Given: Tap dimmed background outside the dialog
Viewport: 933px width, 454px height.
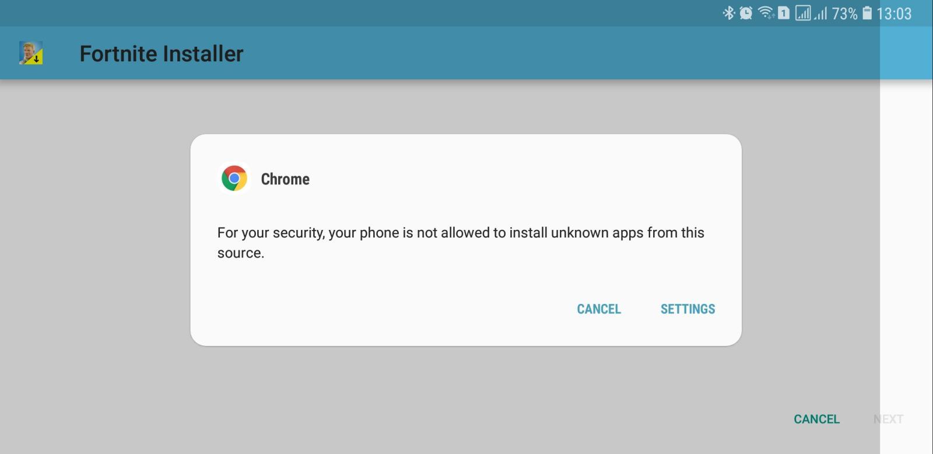Looking at the screenshot, I should point(93,263).
